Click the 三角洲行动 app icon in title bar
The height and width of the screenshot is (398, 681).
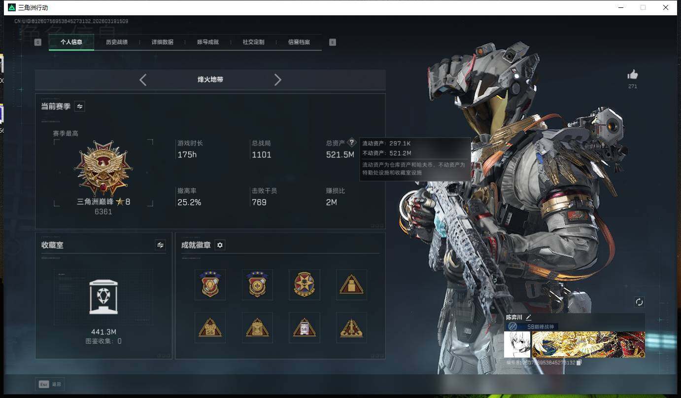12,7
